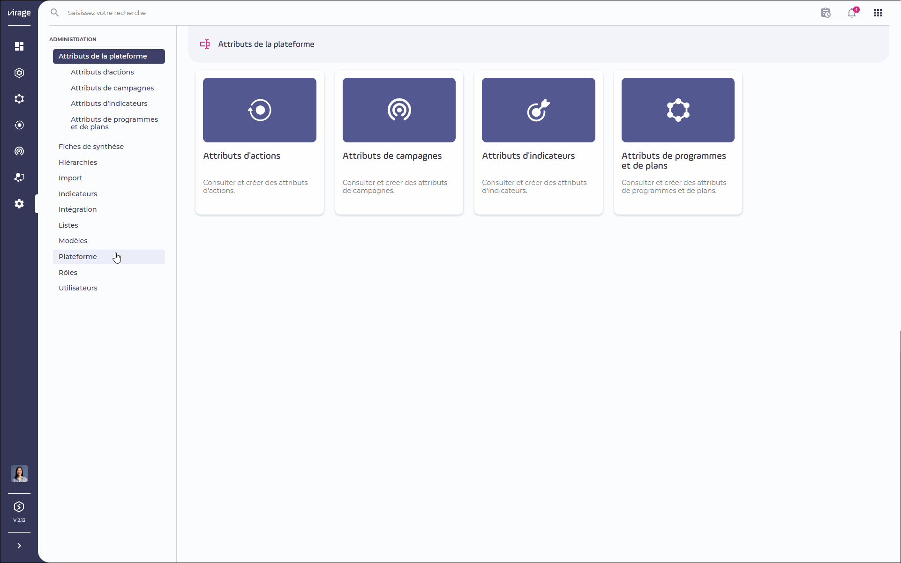Image resolution: width=901 pixels, height=563 pixels.
Task: Select the user-sharing icon in sidebar
Action: (x=19, y=177)
